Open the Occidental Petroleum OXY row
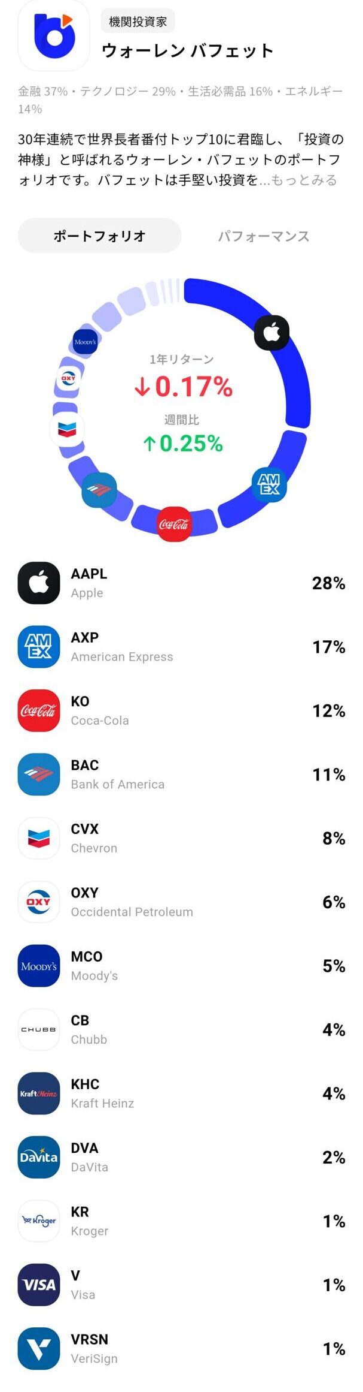Viewport: 363px width, 1392px height. coord(181,902)
